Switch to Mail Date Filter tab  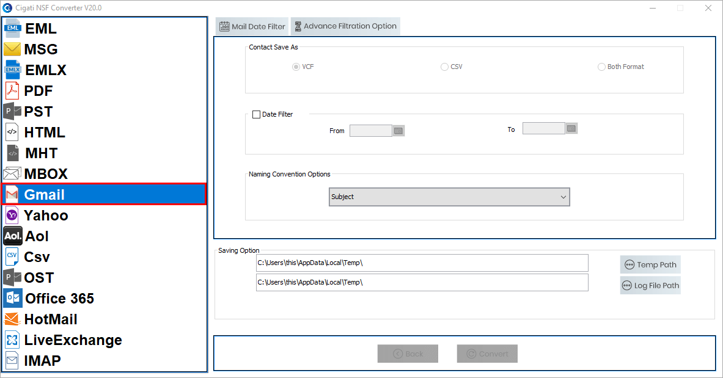[x=252, y=26]
